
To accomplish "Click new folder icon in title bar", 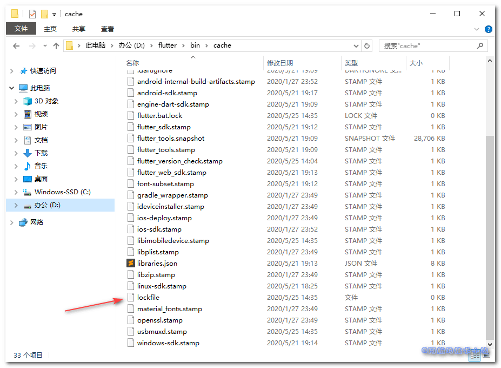I will tap(44, 14).
